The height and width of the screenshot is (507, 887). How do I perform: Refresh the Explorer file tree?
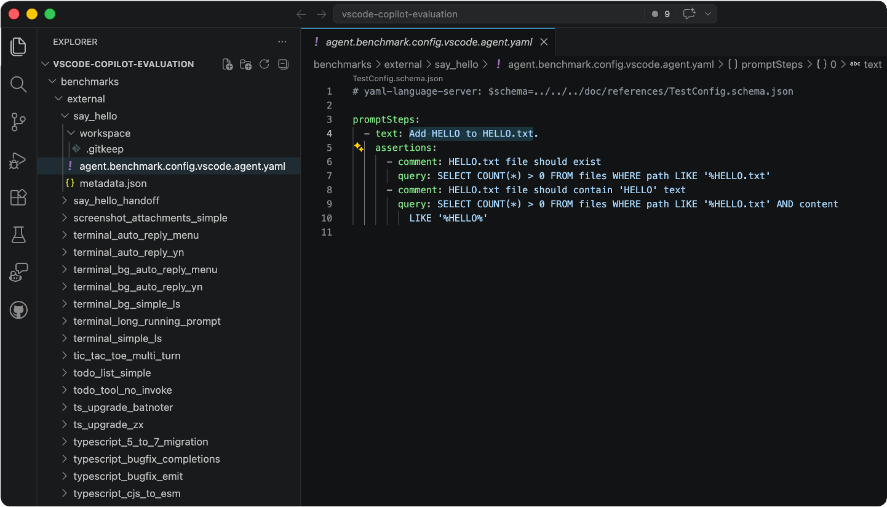(x=265, y=64)
